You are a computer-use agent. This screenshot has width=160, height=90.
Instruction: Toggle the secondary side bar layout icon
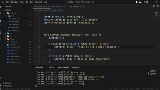[x=144, y=2]
